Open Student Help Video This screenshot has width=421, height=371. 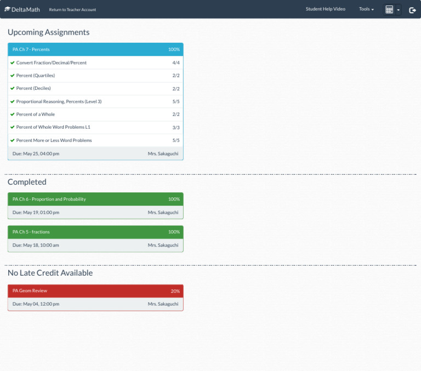pos(325,9)
